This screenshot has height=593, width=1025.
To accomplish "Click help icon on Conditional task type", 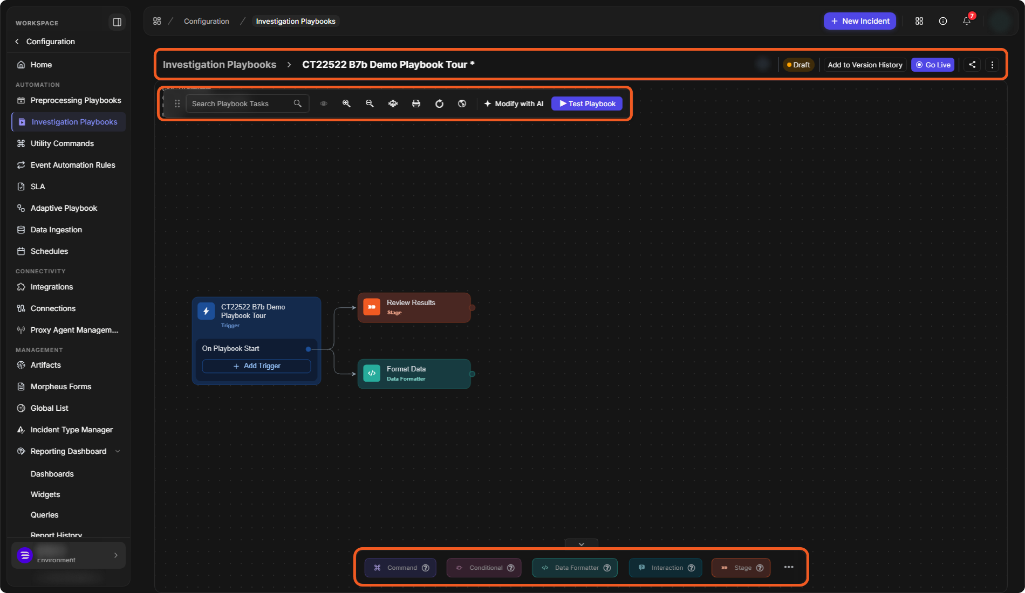I will click(x=511, y=568).
